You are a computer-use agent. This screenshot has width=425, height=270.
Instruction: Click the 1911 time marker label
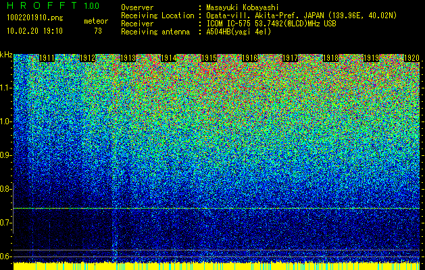click(47, 58)
